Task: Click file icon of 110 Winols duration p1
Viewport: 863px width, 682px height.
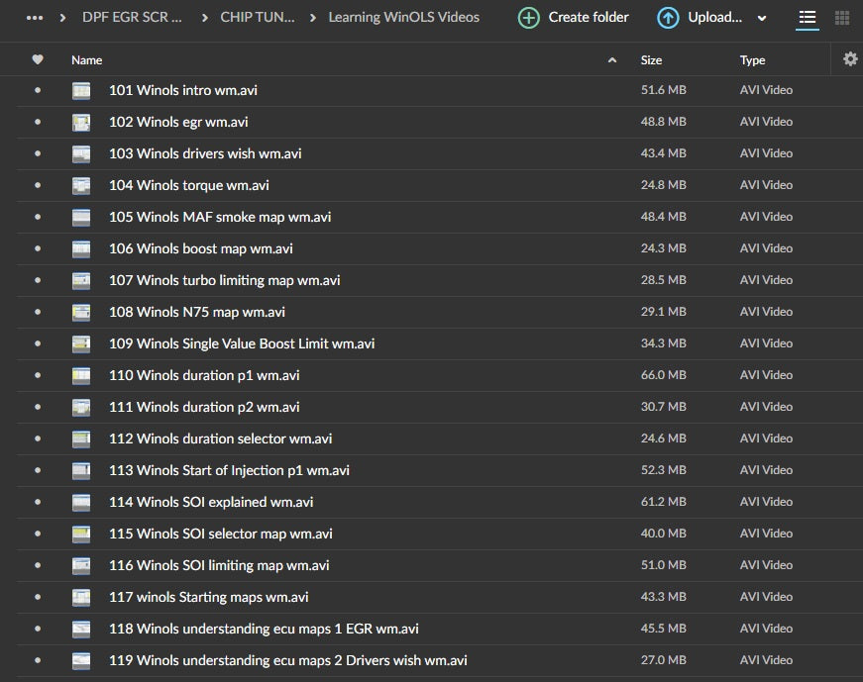Action: click(x=81, y=375)
